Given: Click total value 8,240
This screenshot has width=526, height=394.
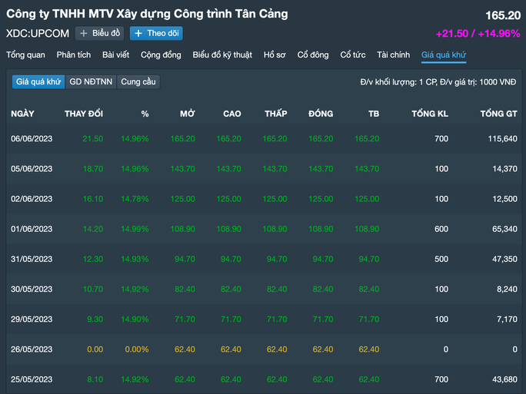Looking at the screenshot, I should pos(507,289).
